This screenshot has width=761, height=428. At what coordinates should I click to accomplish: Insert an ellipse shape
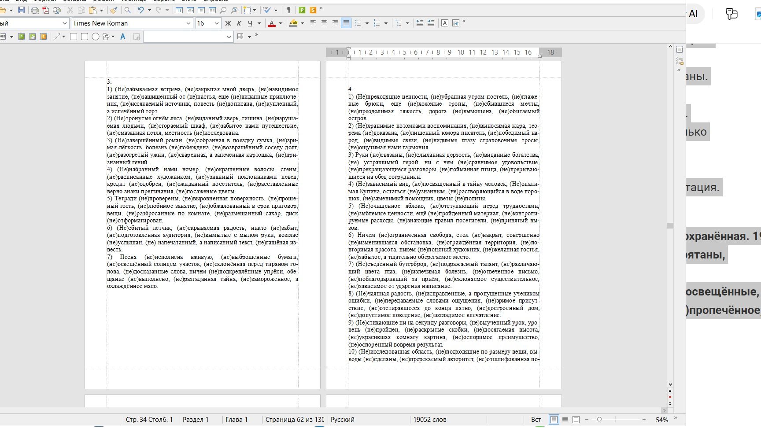(x=95, y=37)
